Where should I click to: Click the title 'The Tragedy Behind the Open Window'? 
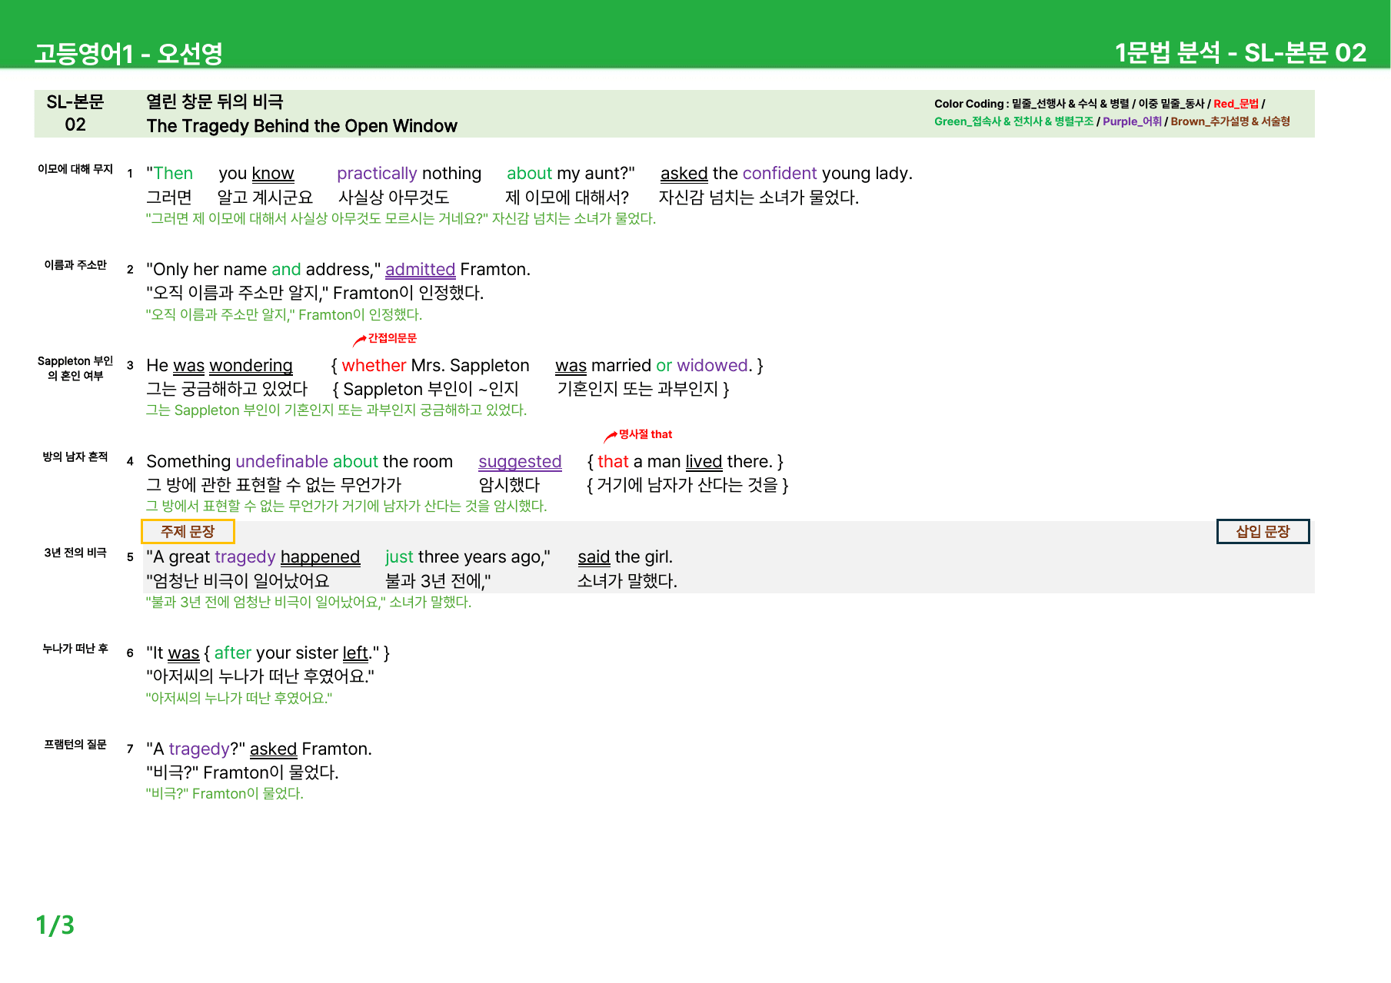pyautogui.click(x=301, y=126)
